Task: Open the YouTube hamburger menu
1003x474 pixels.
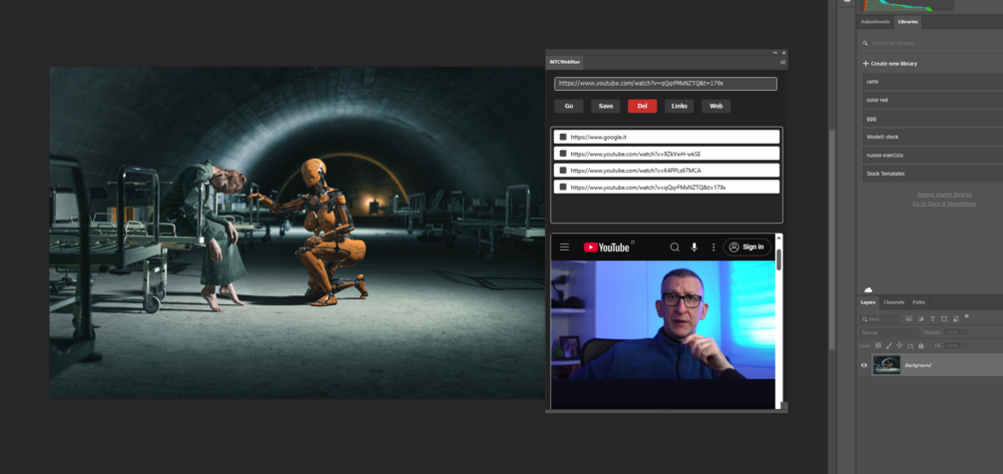Action: (564, 246)
